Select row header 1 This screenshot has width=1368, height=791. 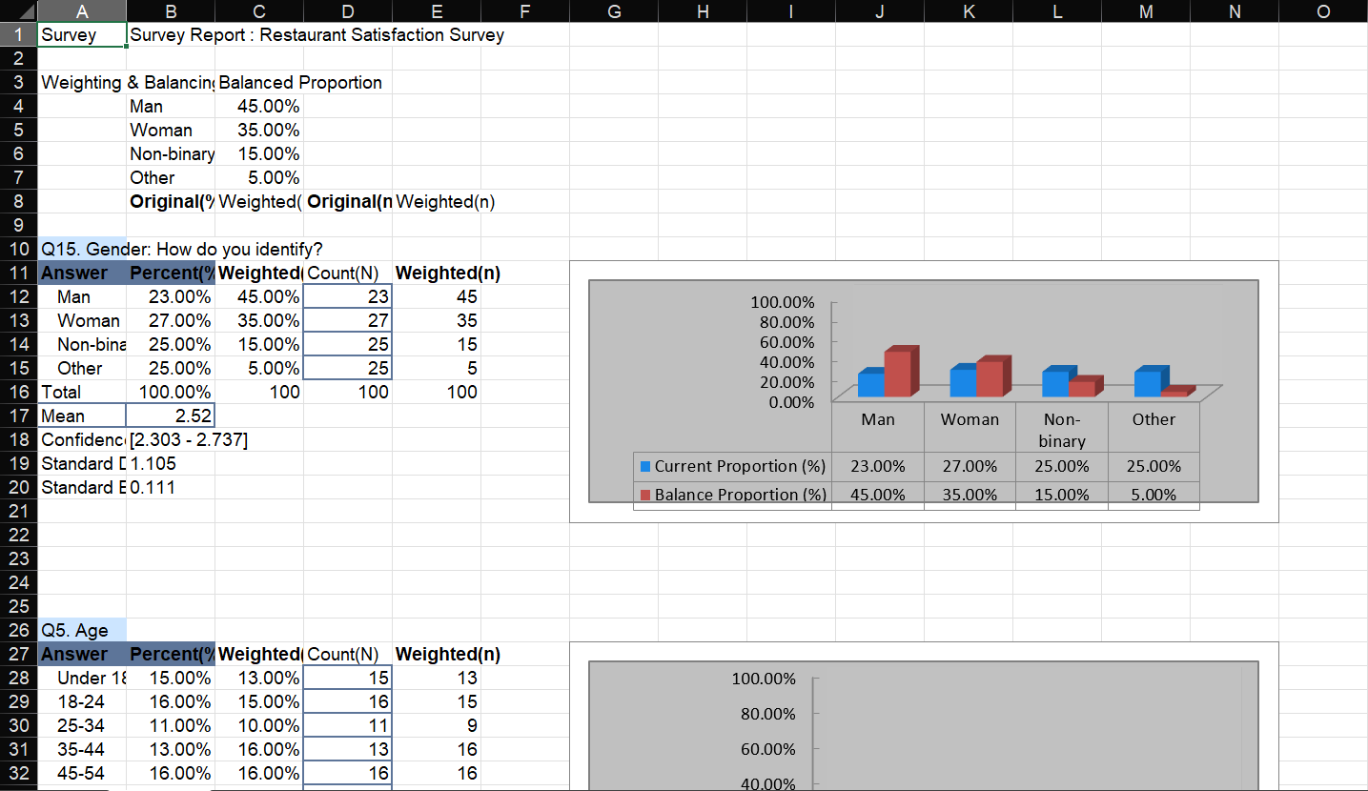pos(18,34)
